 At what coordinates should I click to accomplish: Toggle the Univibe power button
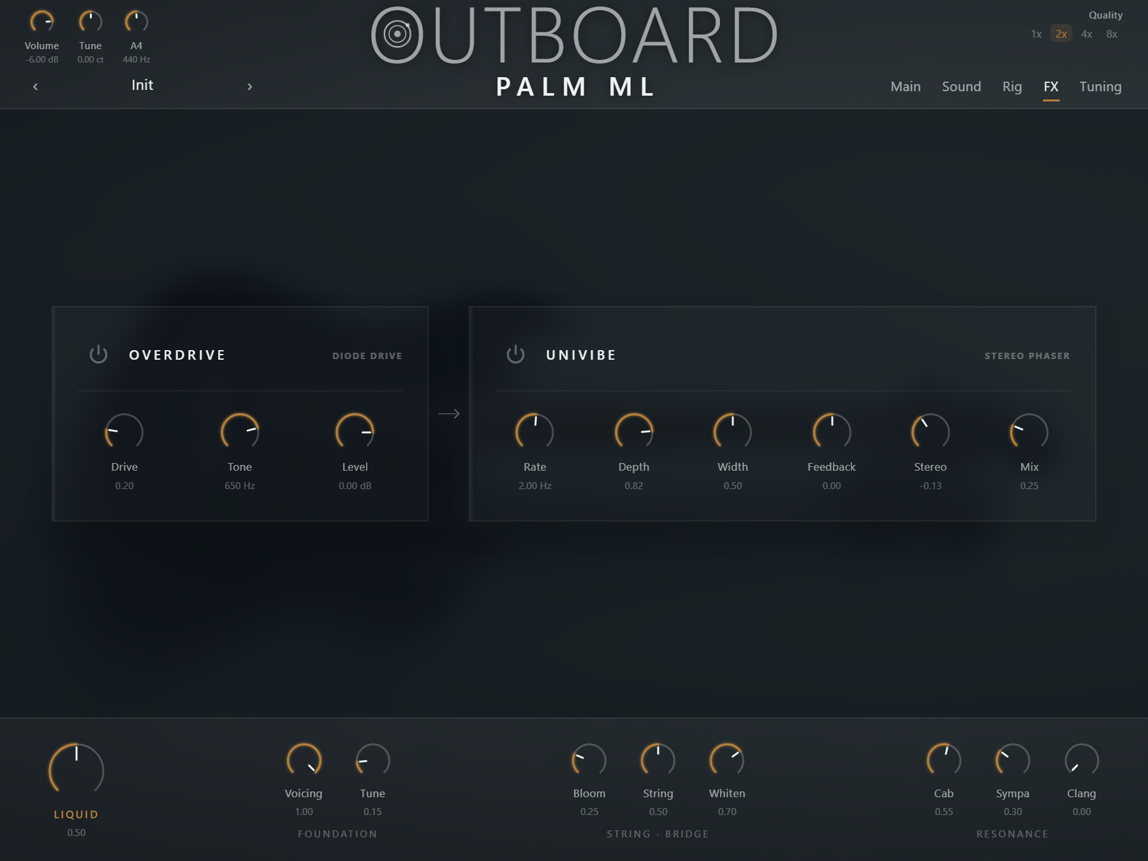pos(515,355)
